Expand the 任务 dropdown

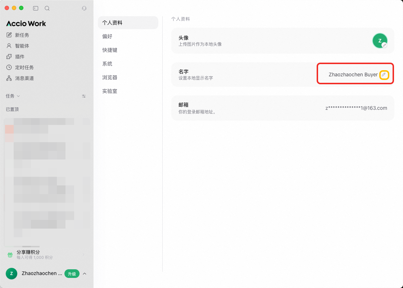pyautogui.click(x=13, y=96)
